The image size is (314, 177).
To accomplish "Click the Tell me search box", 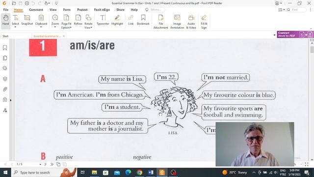I will point(155,10).
